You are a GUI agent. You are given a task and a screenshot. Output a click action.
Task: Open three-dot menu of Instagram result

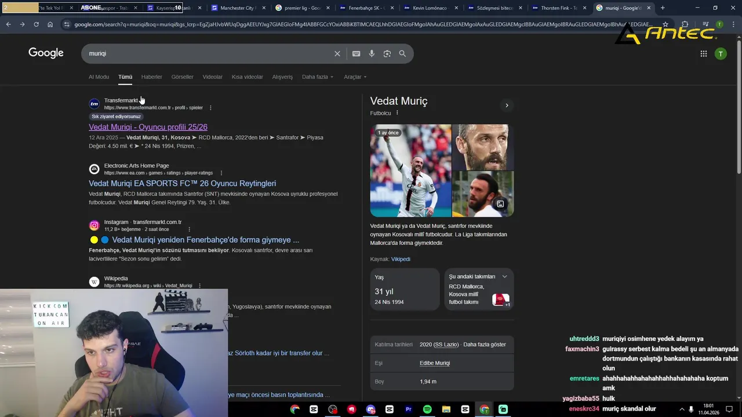189,229
